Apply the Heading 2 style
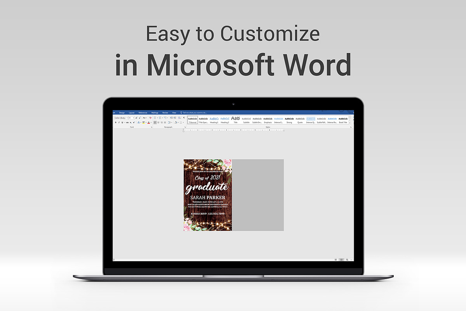Viewport: 466px width, 311px height. pyautogui.click(x=225, y=120)
